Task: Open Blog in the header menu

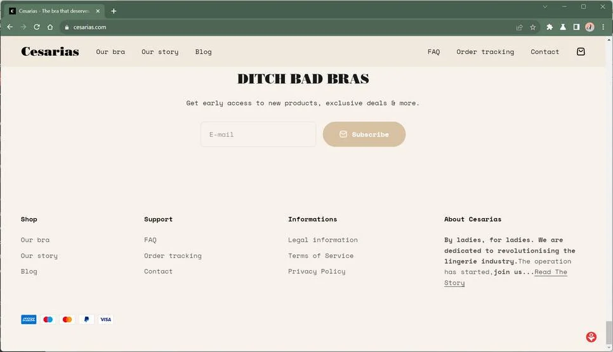Action: click(x=203, y=51)
